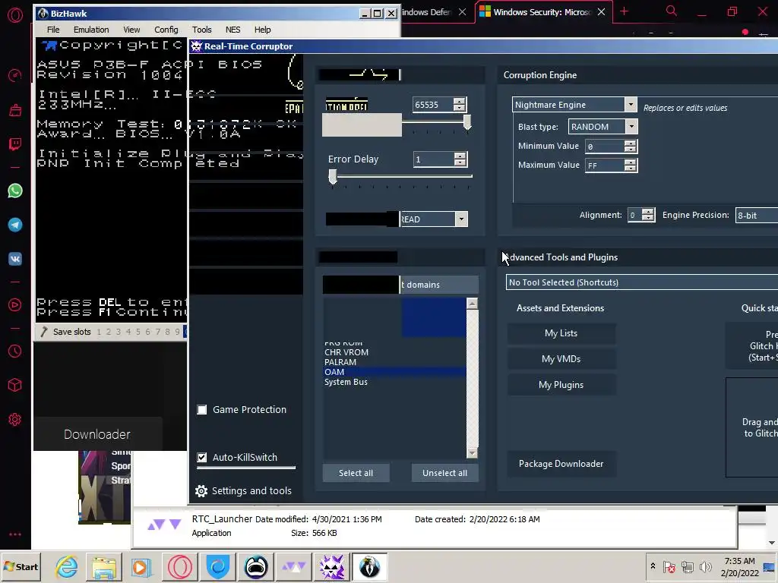The height and width of the screenshot is (583, 778).
Task: Open BizHawk NES menu
Action: (232, 30)
